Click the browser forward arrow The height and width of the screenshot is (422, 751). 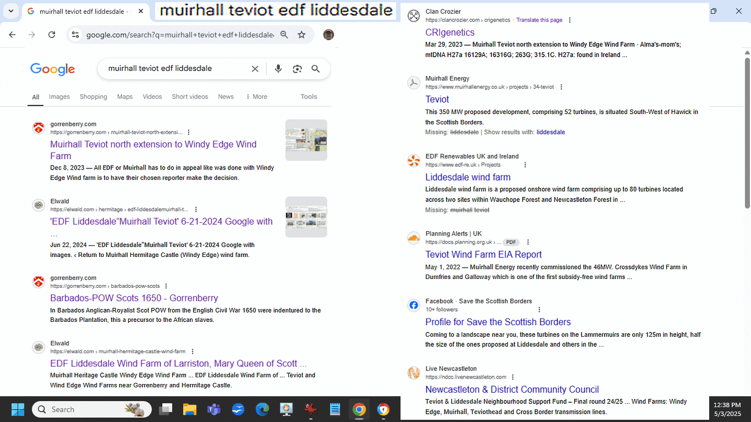[32, 35]
